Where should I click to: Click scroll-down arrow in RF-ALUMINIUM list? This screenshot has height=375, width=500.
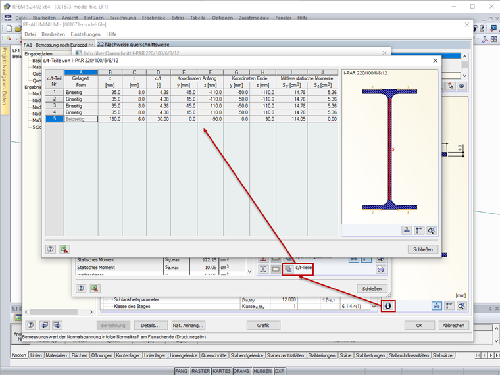(464, 76)
